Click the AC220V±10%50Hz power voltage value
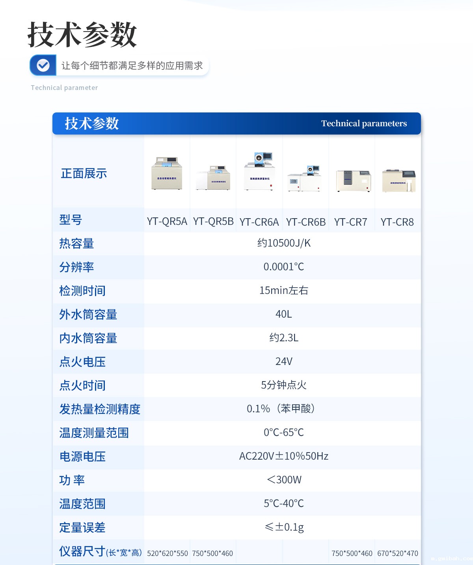This screenshot has width=473, height=565. 283,456
